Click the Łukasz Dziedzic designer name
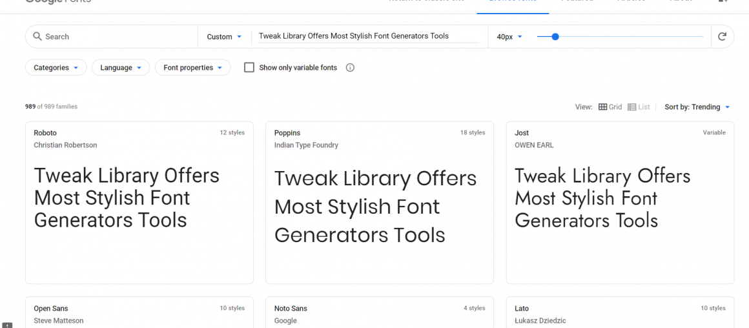The width and height of the screenshot is (749, 328). click(540, 321)
